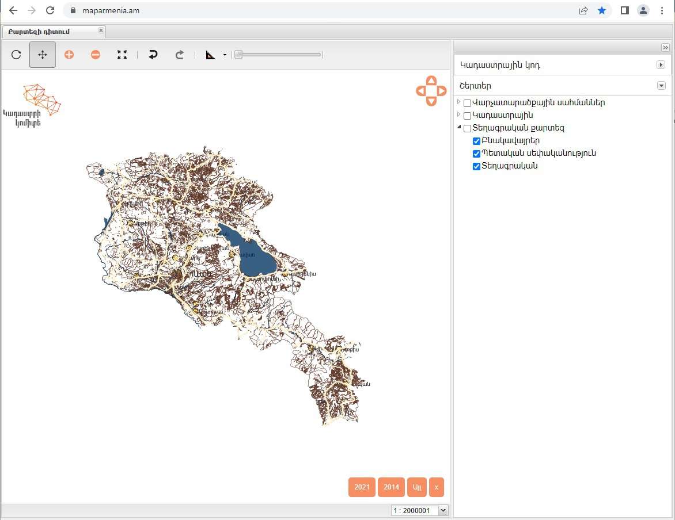Go to next map view arrow
675x520 pixels.
(x=180, y=55)
